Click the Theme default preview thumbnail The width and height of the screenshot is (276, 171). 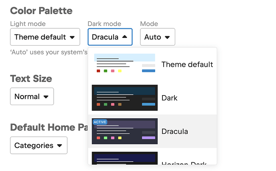(125, 64)
